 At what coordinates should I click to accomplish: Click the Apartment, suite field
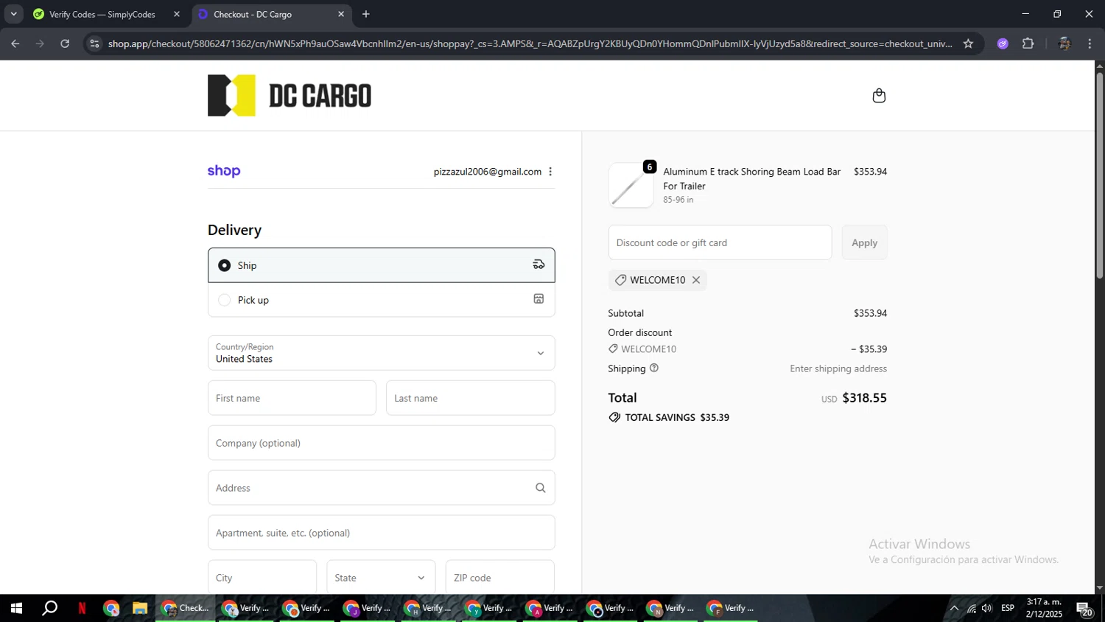(381, 533)
